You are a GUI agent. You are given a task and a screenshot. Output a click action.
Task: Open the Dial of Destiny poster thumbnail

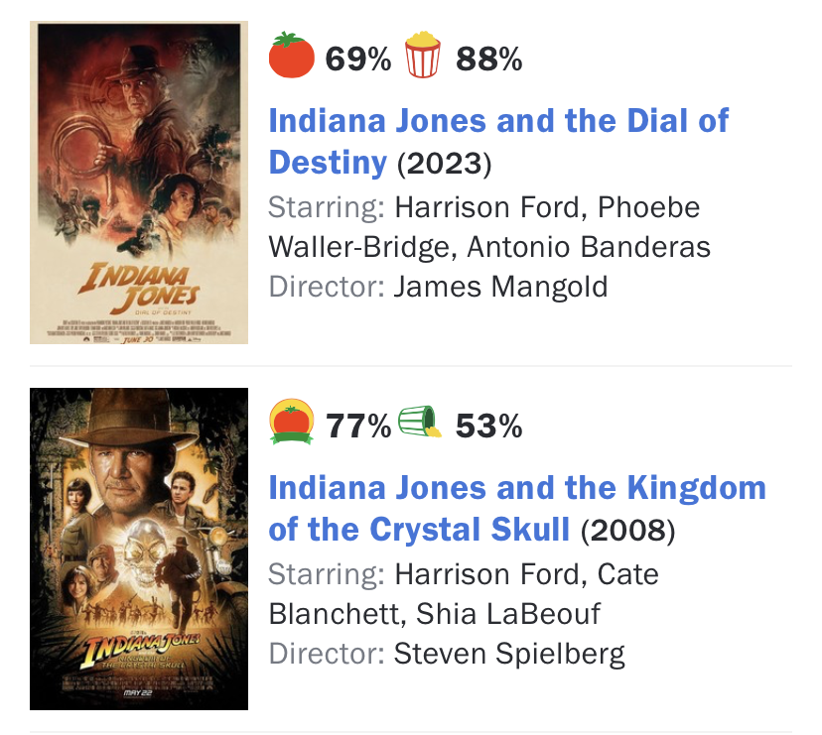click(139, 183)
